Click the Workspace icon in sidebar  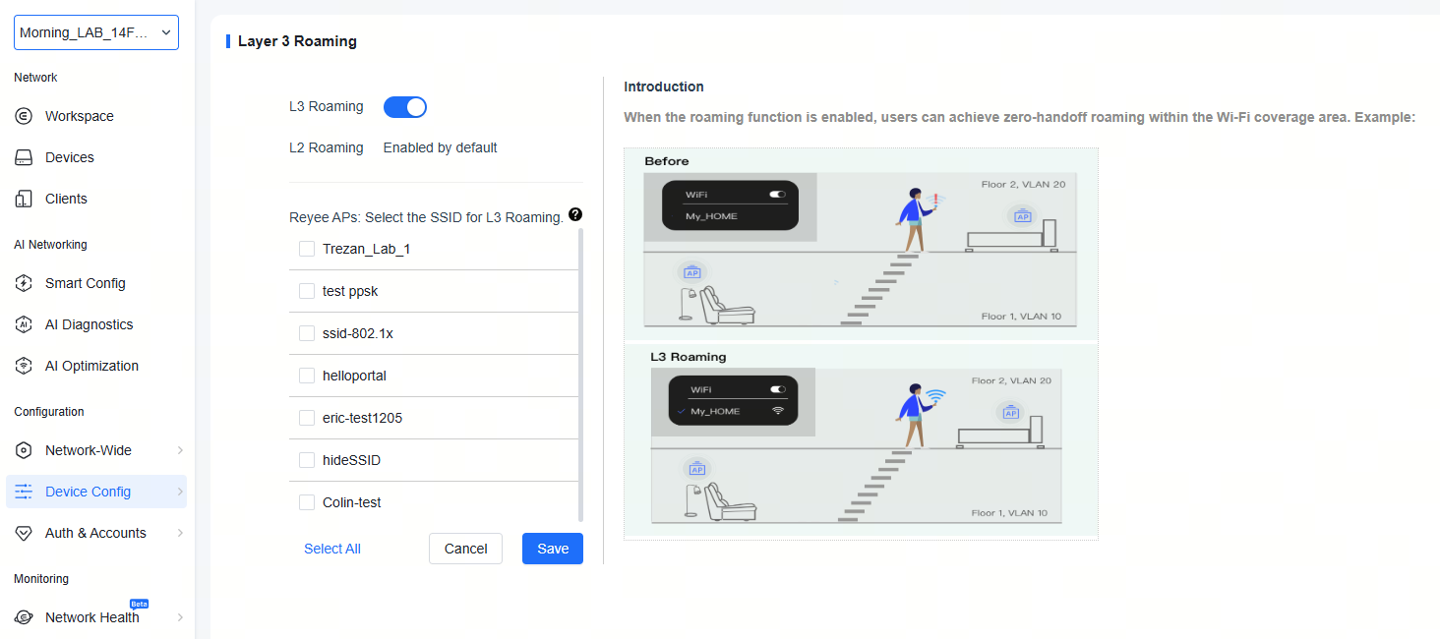point(25,116)
